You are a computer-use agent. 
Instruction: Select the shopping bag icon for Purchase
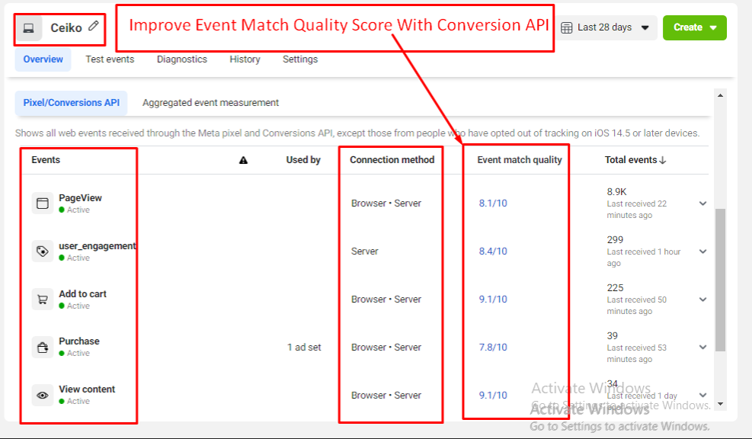pos(42,347)
